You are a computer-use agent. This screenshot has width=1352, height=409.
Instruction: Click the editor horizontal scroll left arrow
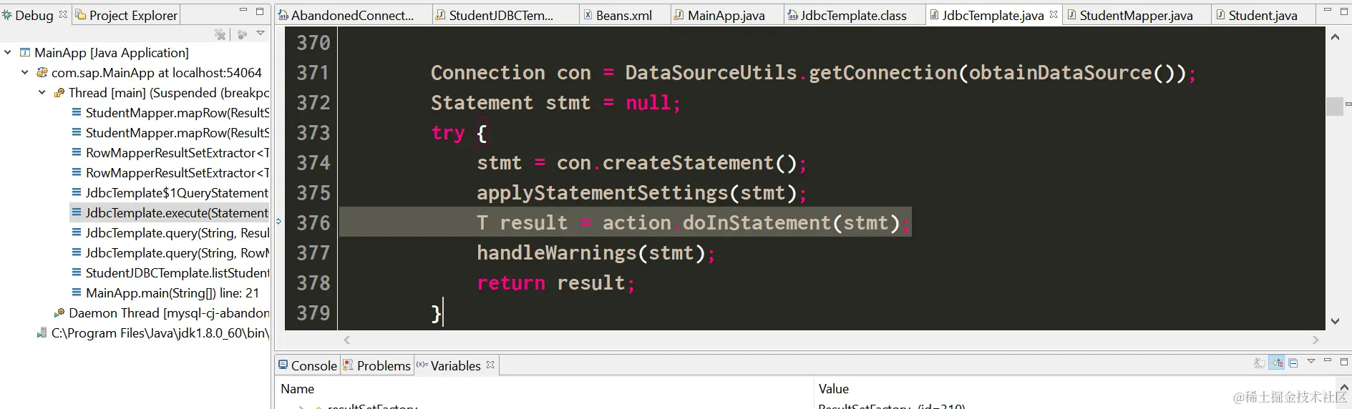click(347, 340)
